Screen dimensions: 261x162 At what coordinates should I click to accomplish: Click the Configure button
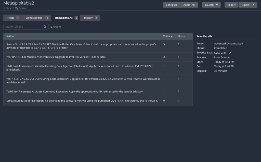click(172, 5)
